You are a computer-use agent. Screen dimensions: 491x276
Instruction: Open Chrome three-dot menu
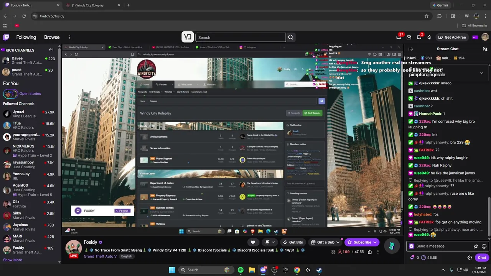tap(485, 16)
